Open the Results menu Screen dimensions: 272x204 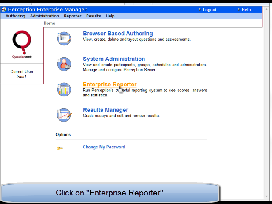tap(93, 16)
